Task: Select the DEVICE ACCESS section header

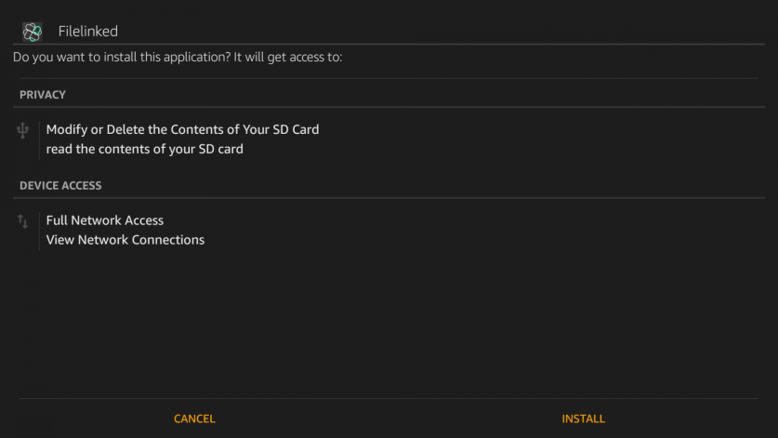Action: (60, 186)
